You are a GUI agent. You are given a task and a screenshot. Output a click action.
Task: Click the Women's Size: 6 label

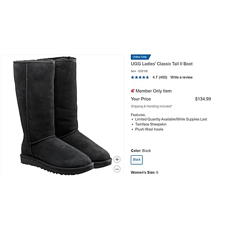145,173
